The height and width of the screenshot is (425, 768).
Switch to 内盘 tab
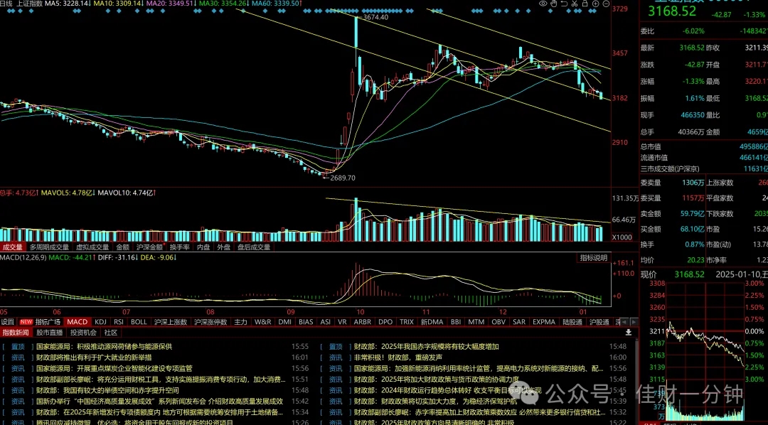pos(203,247)
